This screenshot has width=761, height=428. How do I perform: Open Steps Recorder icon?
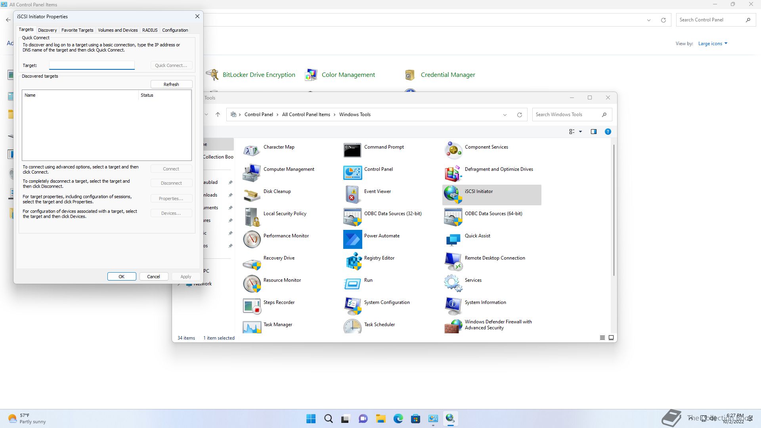pyautogui.click(x=252, y=306)
